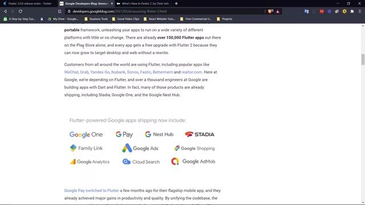
Task: Close the Google Developers Blog tab
Action: coord(112,3)
